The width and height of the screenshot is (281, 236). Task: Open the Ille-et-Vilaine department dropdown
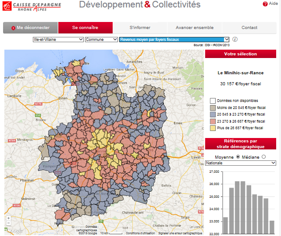coord(58,39)
